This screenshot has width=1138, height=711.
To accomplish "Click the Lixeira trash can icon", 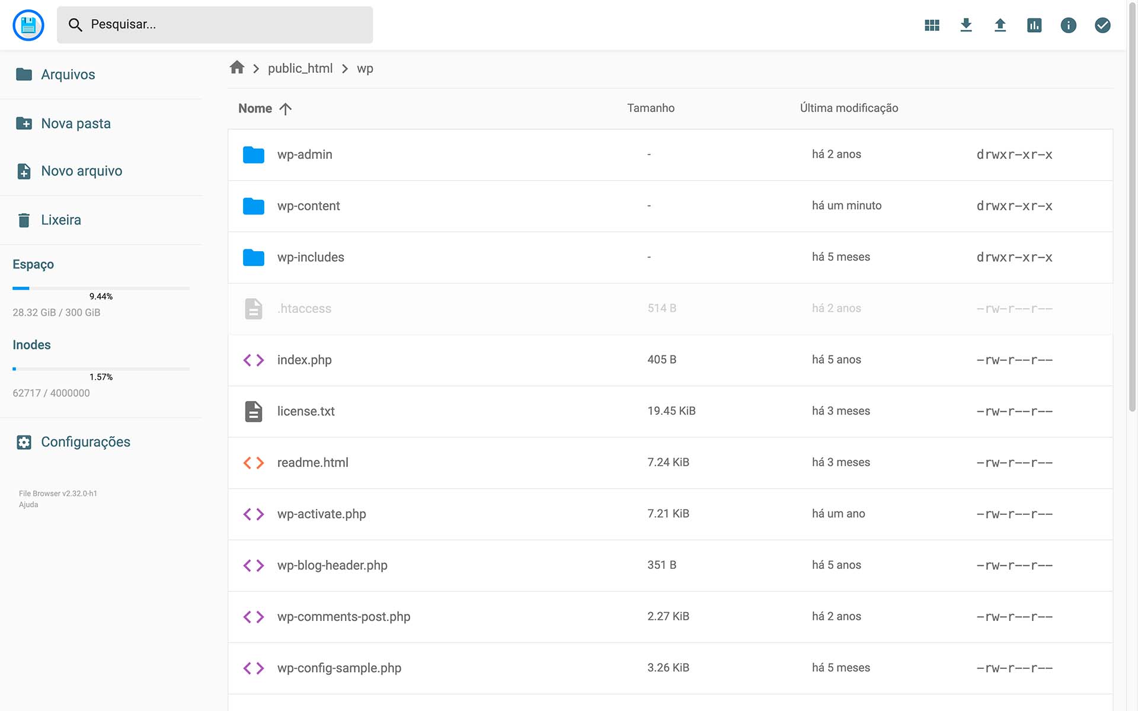I will 24,220.
